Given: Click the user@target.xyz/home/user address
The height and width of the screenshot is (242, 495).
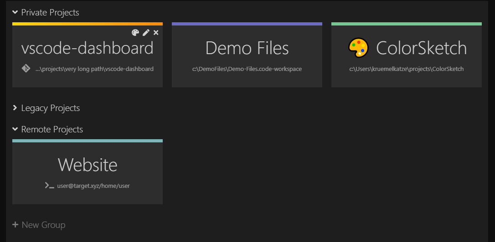Looking at the screenshot, I should (x=93, y=186).
